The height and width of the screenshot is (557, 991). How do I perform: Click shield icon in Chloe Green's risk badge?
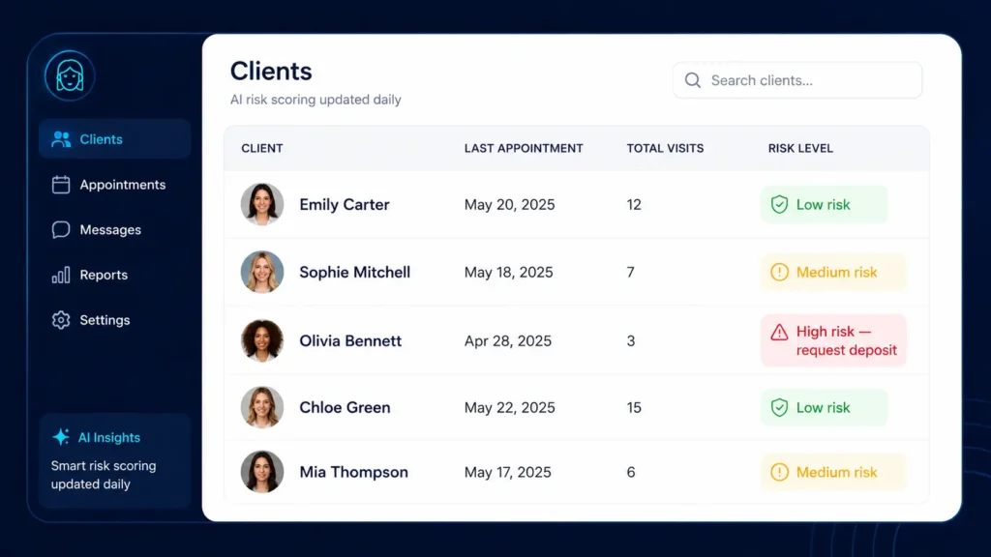[x=779, y=407]
